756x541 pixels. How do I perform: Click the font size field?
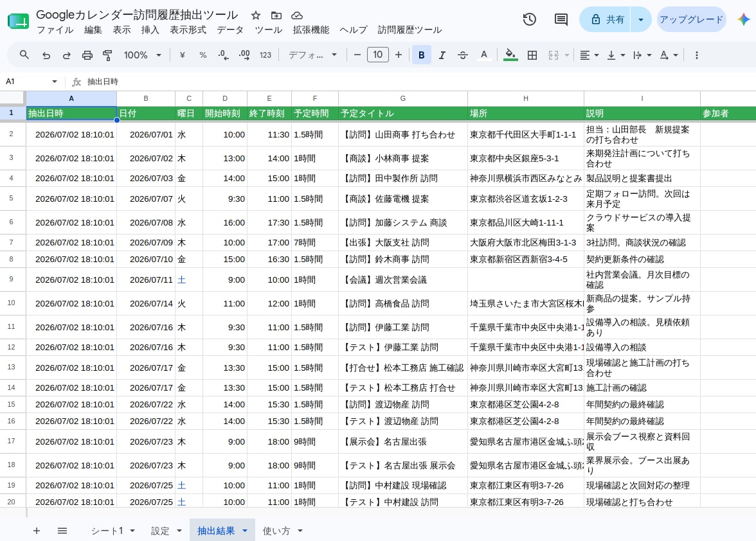click(x=378, y=55)
